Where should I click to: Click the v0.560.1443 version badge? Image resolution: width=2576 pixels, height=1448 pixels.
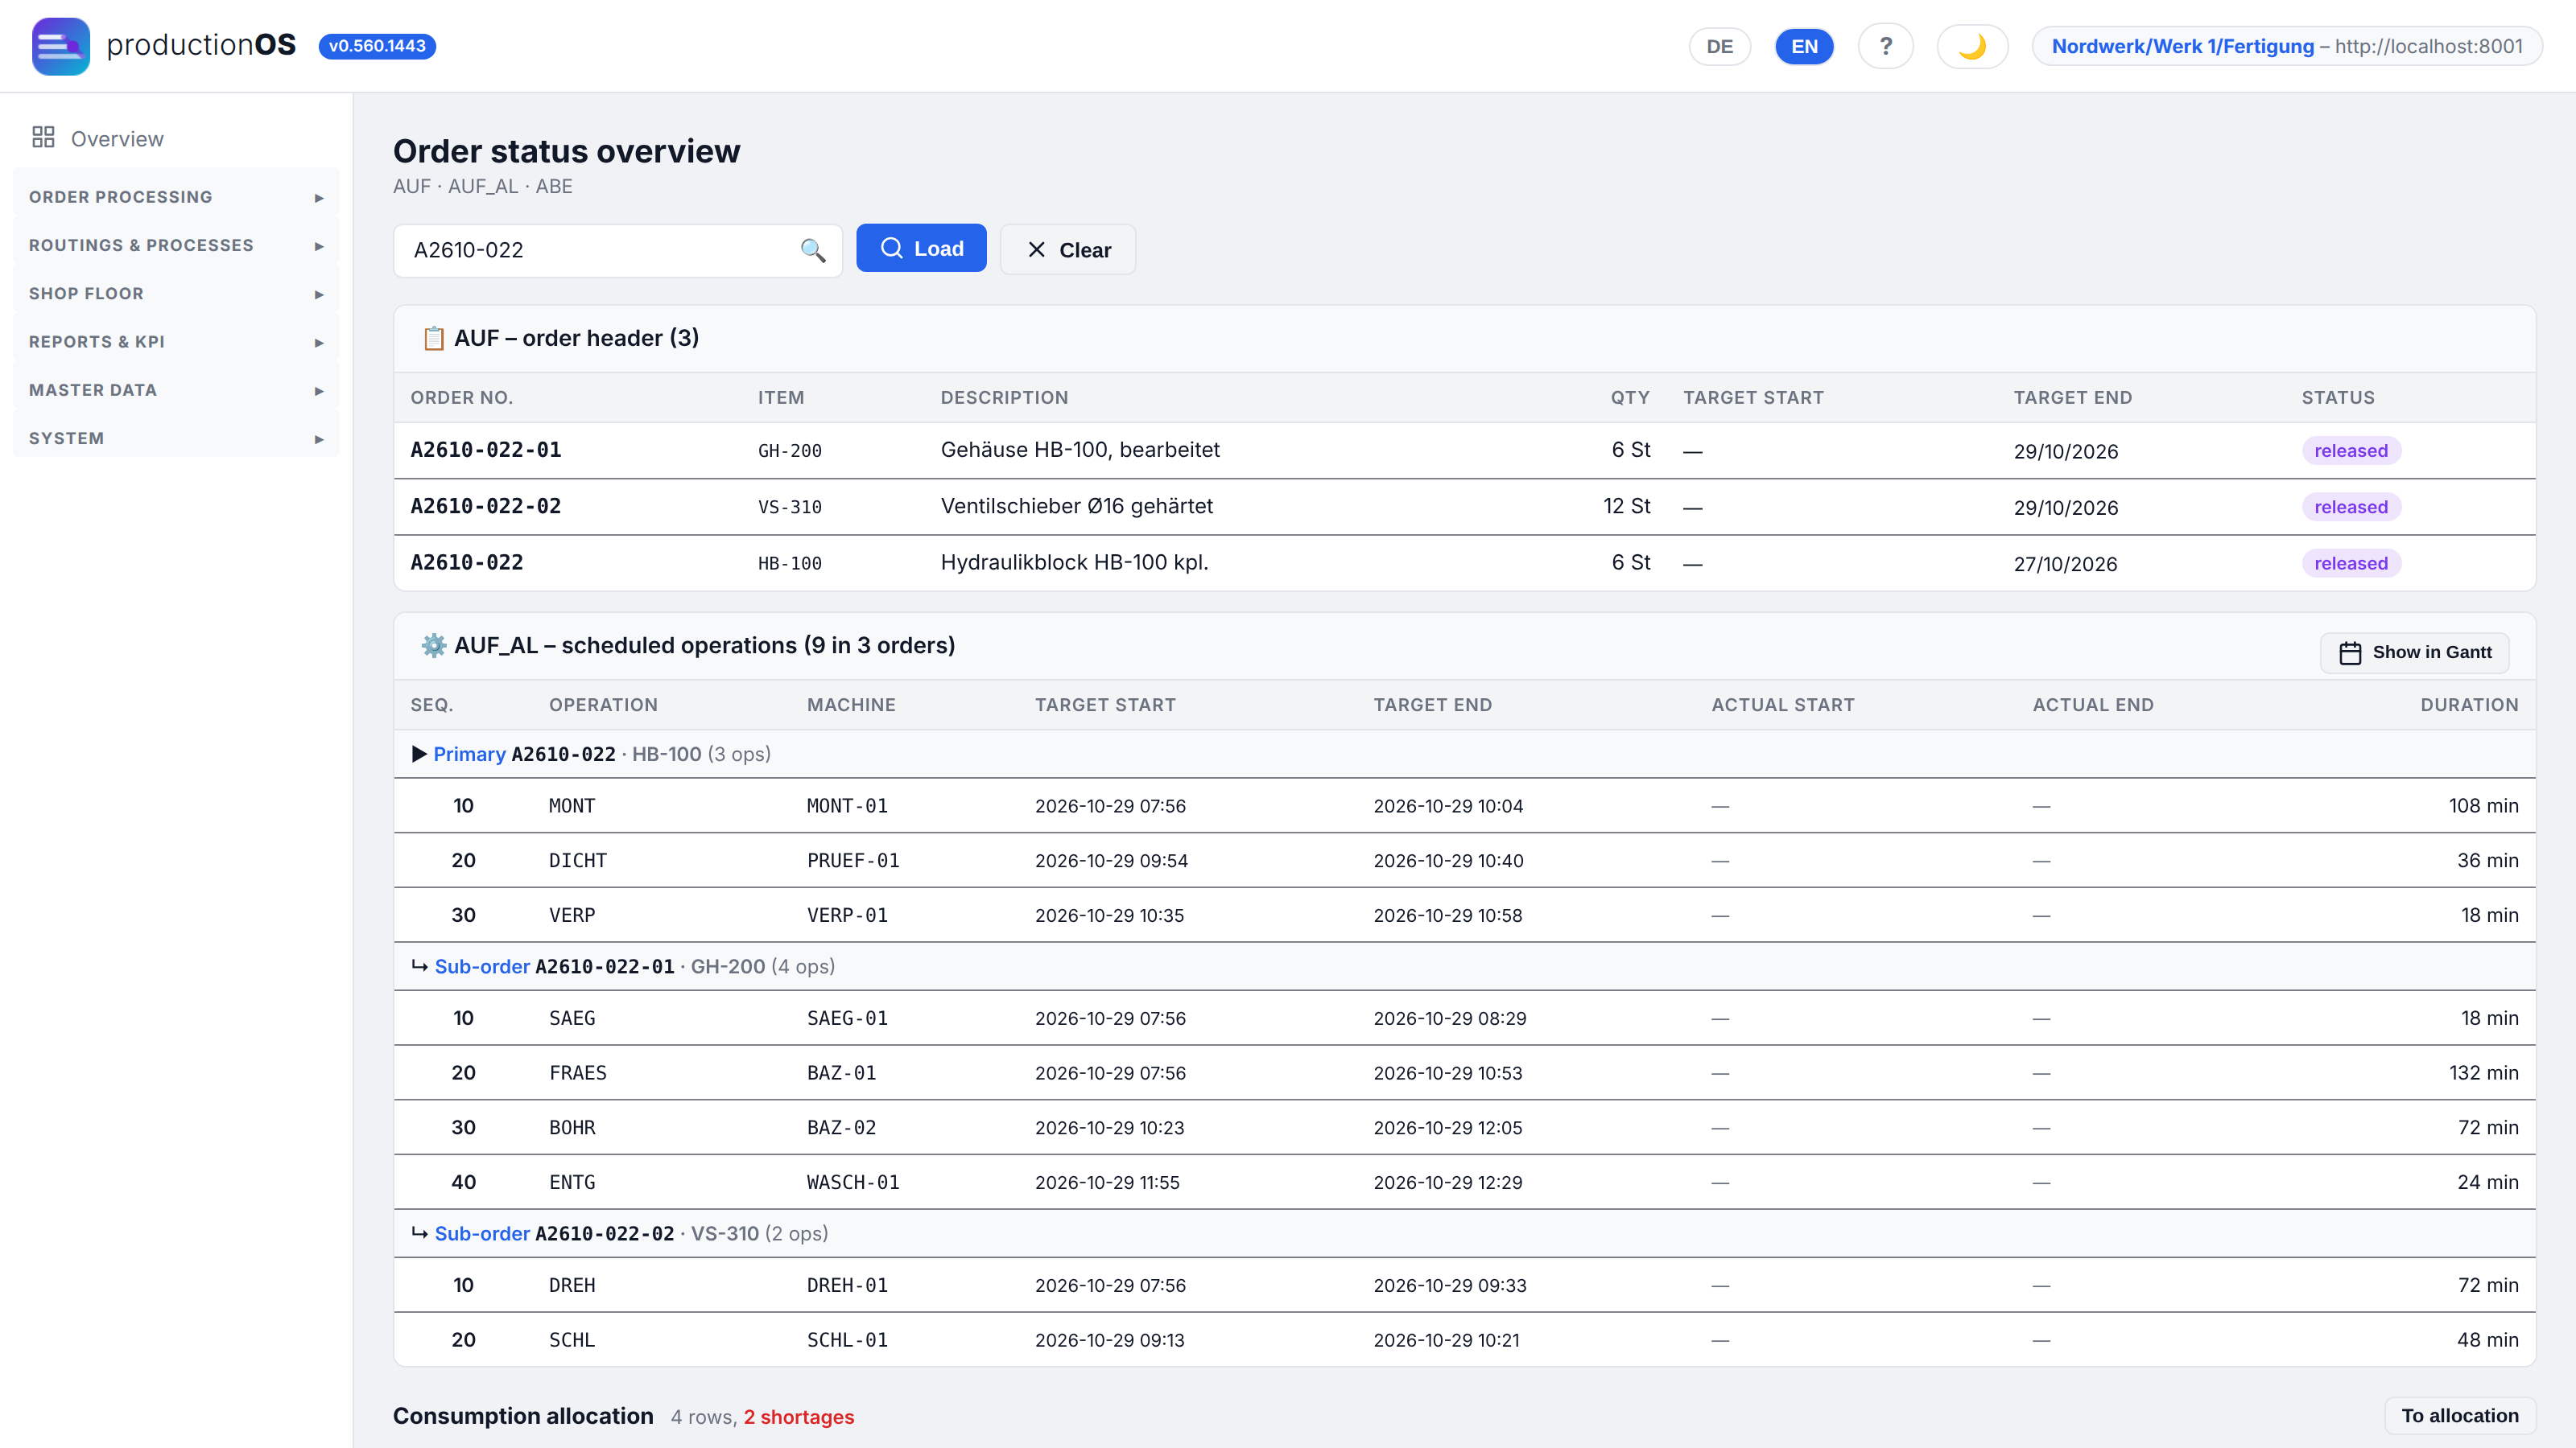377,46
